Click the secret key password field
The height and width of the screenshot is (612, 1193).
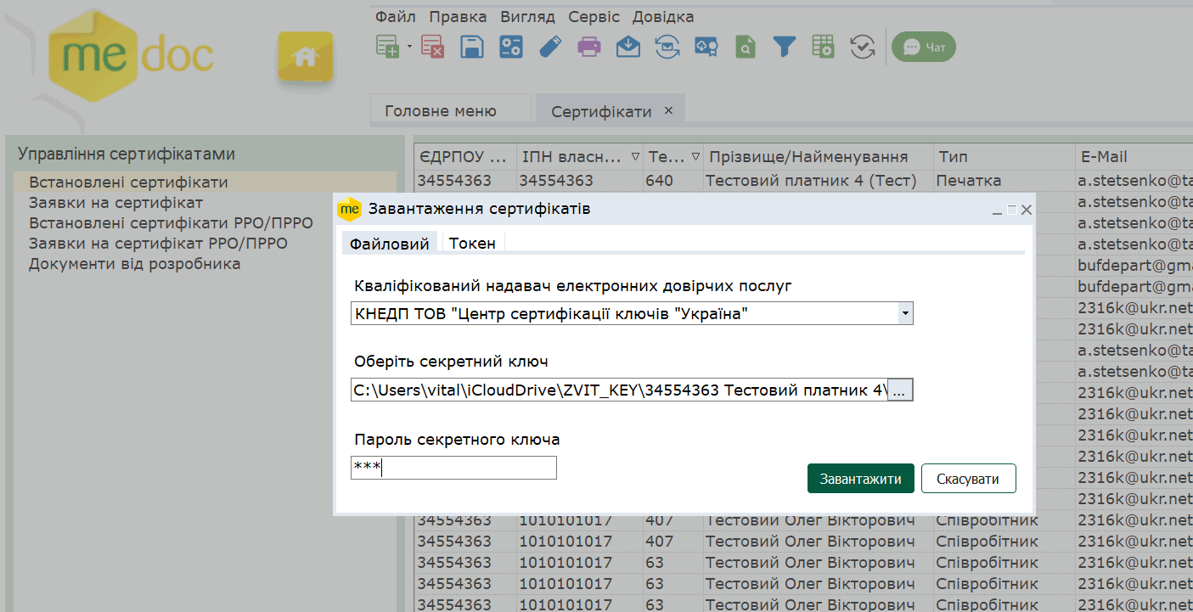453,468
